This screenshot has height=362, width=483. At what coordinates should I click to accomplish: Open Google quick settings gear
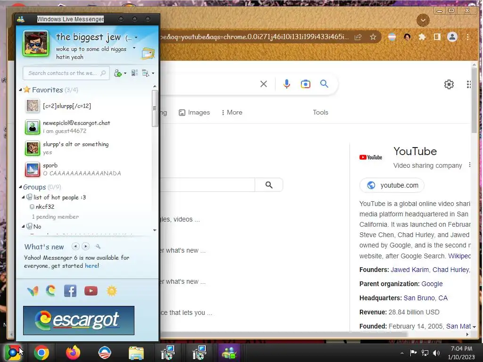[x=449, y=84]
